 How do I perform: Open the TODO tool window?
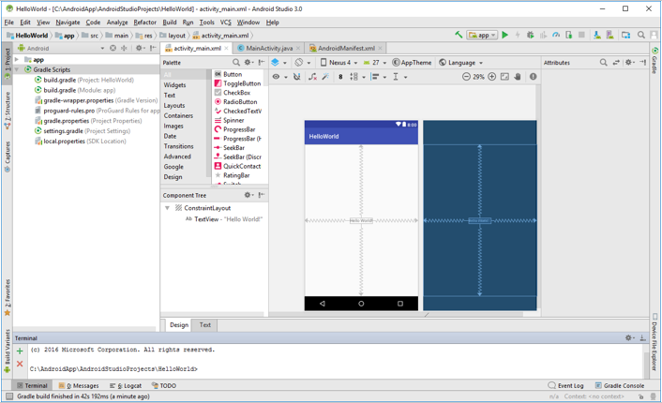[x=164, y=386]
